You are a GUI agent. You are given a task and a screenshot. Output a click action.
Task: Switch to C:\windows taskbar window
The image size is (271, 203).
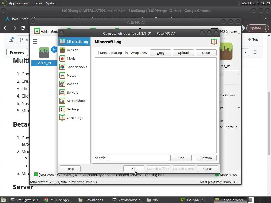(128, 200)
